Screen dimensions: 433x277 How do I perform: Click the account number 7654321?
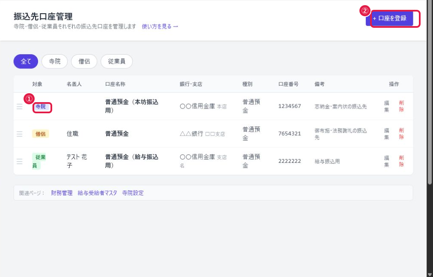coord(290,134)
